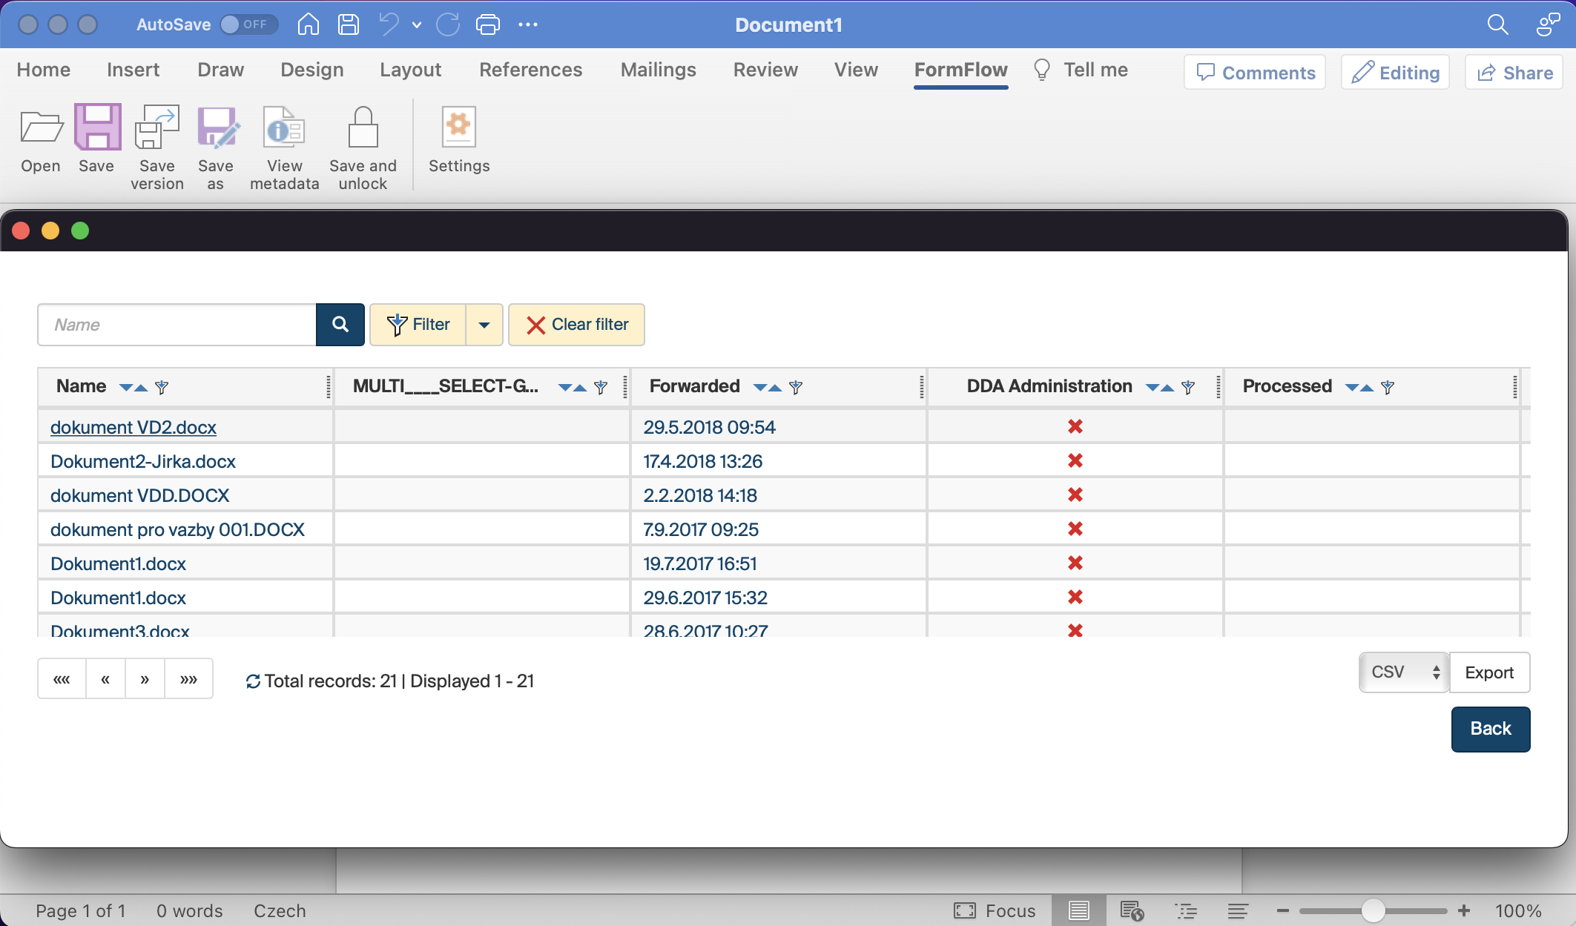Open FormFlow Settings icon
1576x926 pixels.
tap(458, 128)
